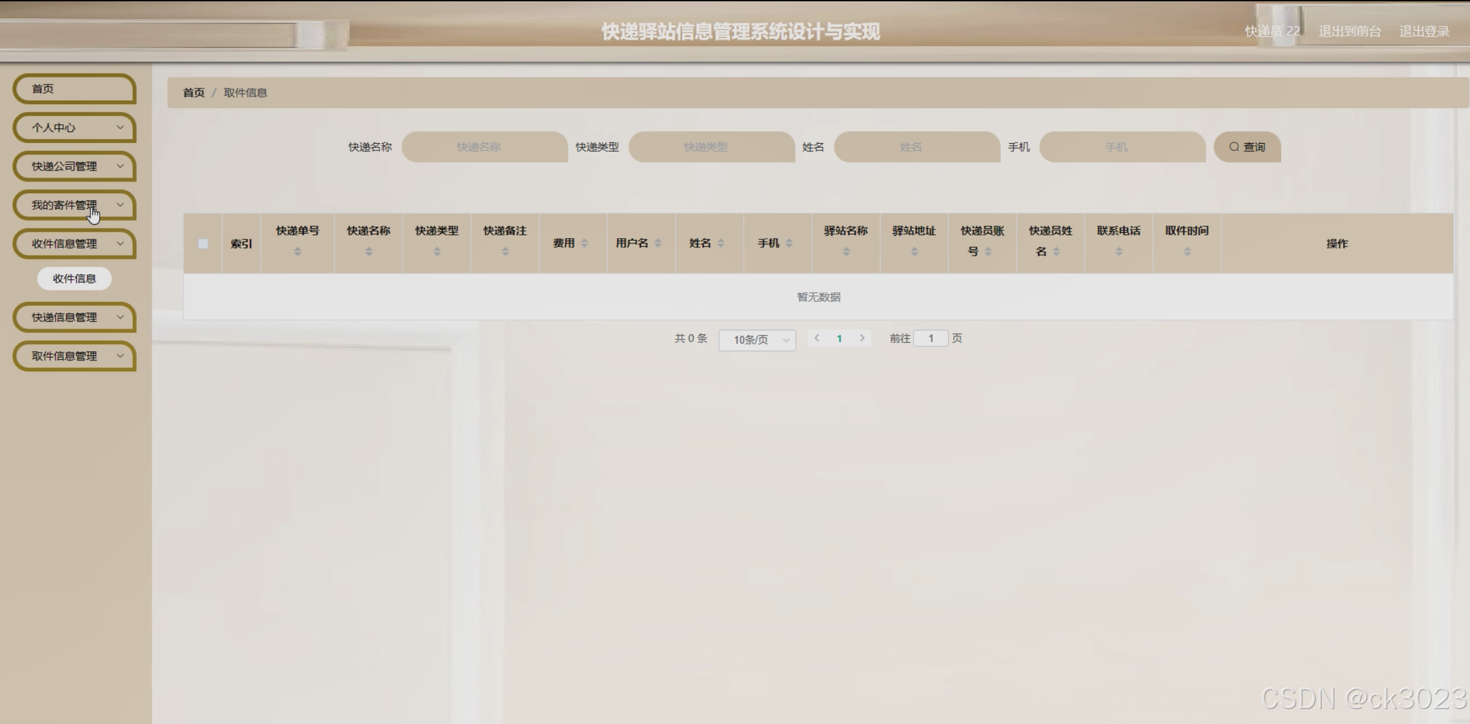Open the 10条/页 page size dropdown

click(757, 340)
